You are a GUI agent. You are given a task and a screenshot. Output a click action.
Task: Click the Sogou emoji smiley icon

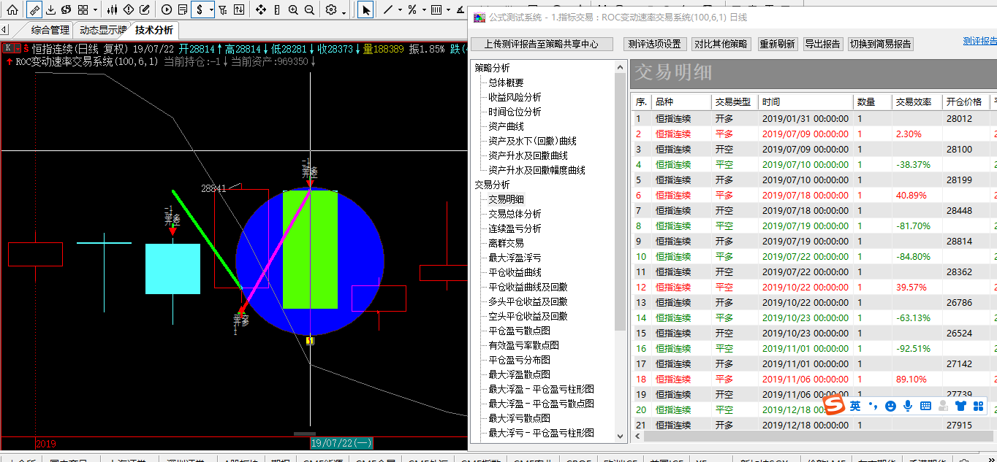click(x=890, y=406)
